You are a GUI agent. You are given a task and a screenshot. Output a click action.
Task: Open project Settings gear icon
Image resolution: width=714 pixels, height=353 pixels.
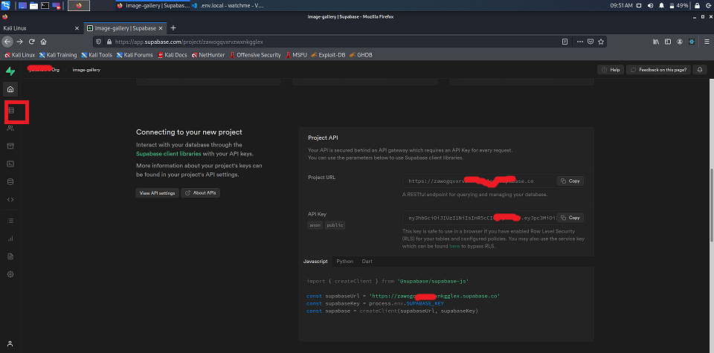point(10,273)
